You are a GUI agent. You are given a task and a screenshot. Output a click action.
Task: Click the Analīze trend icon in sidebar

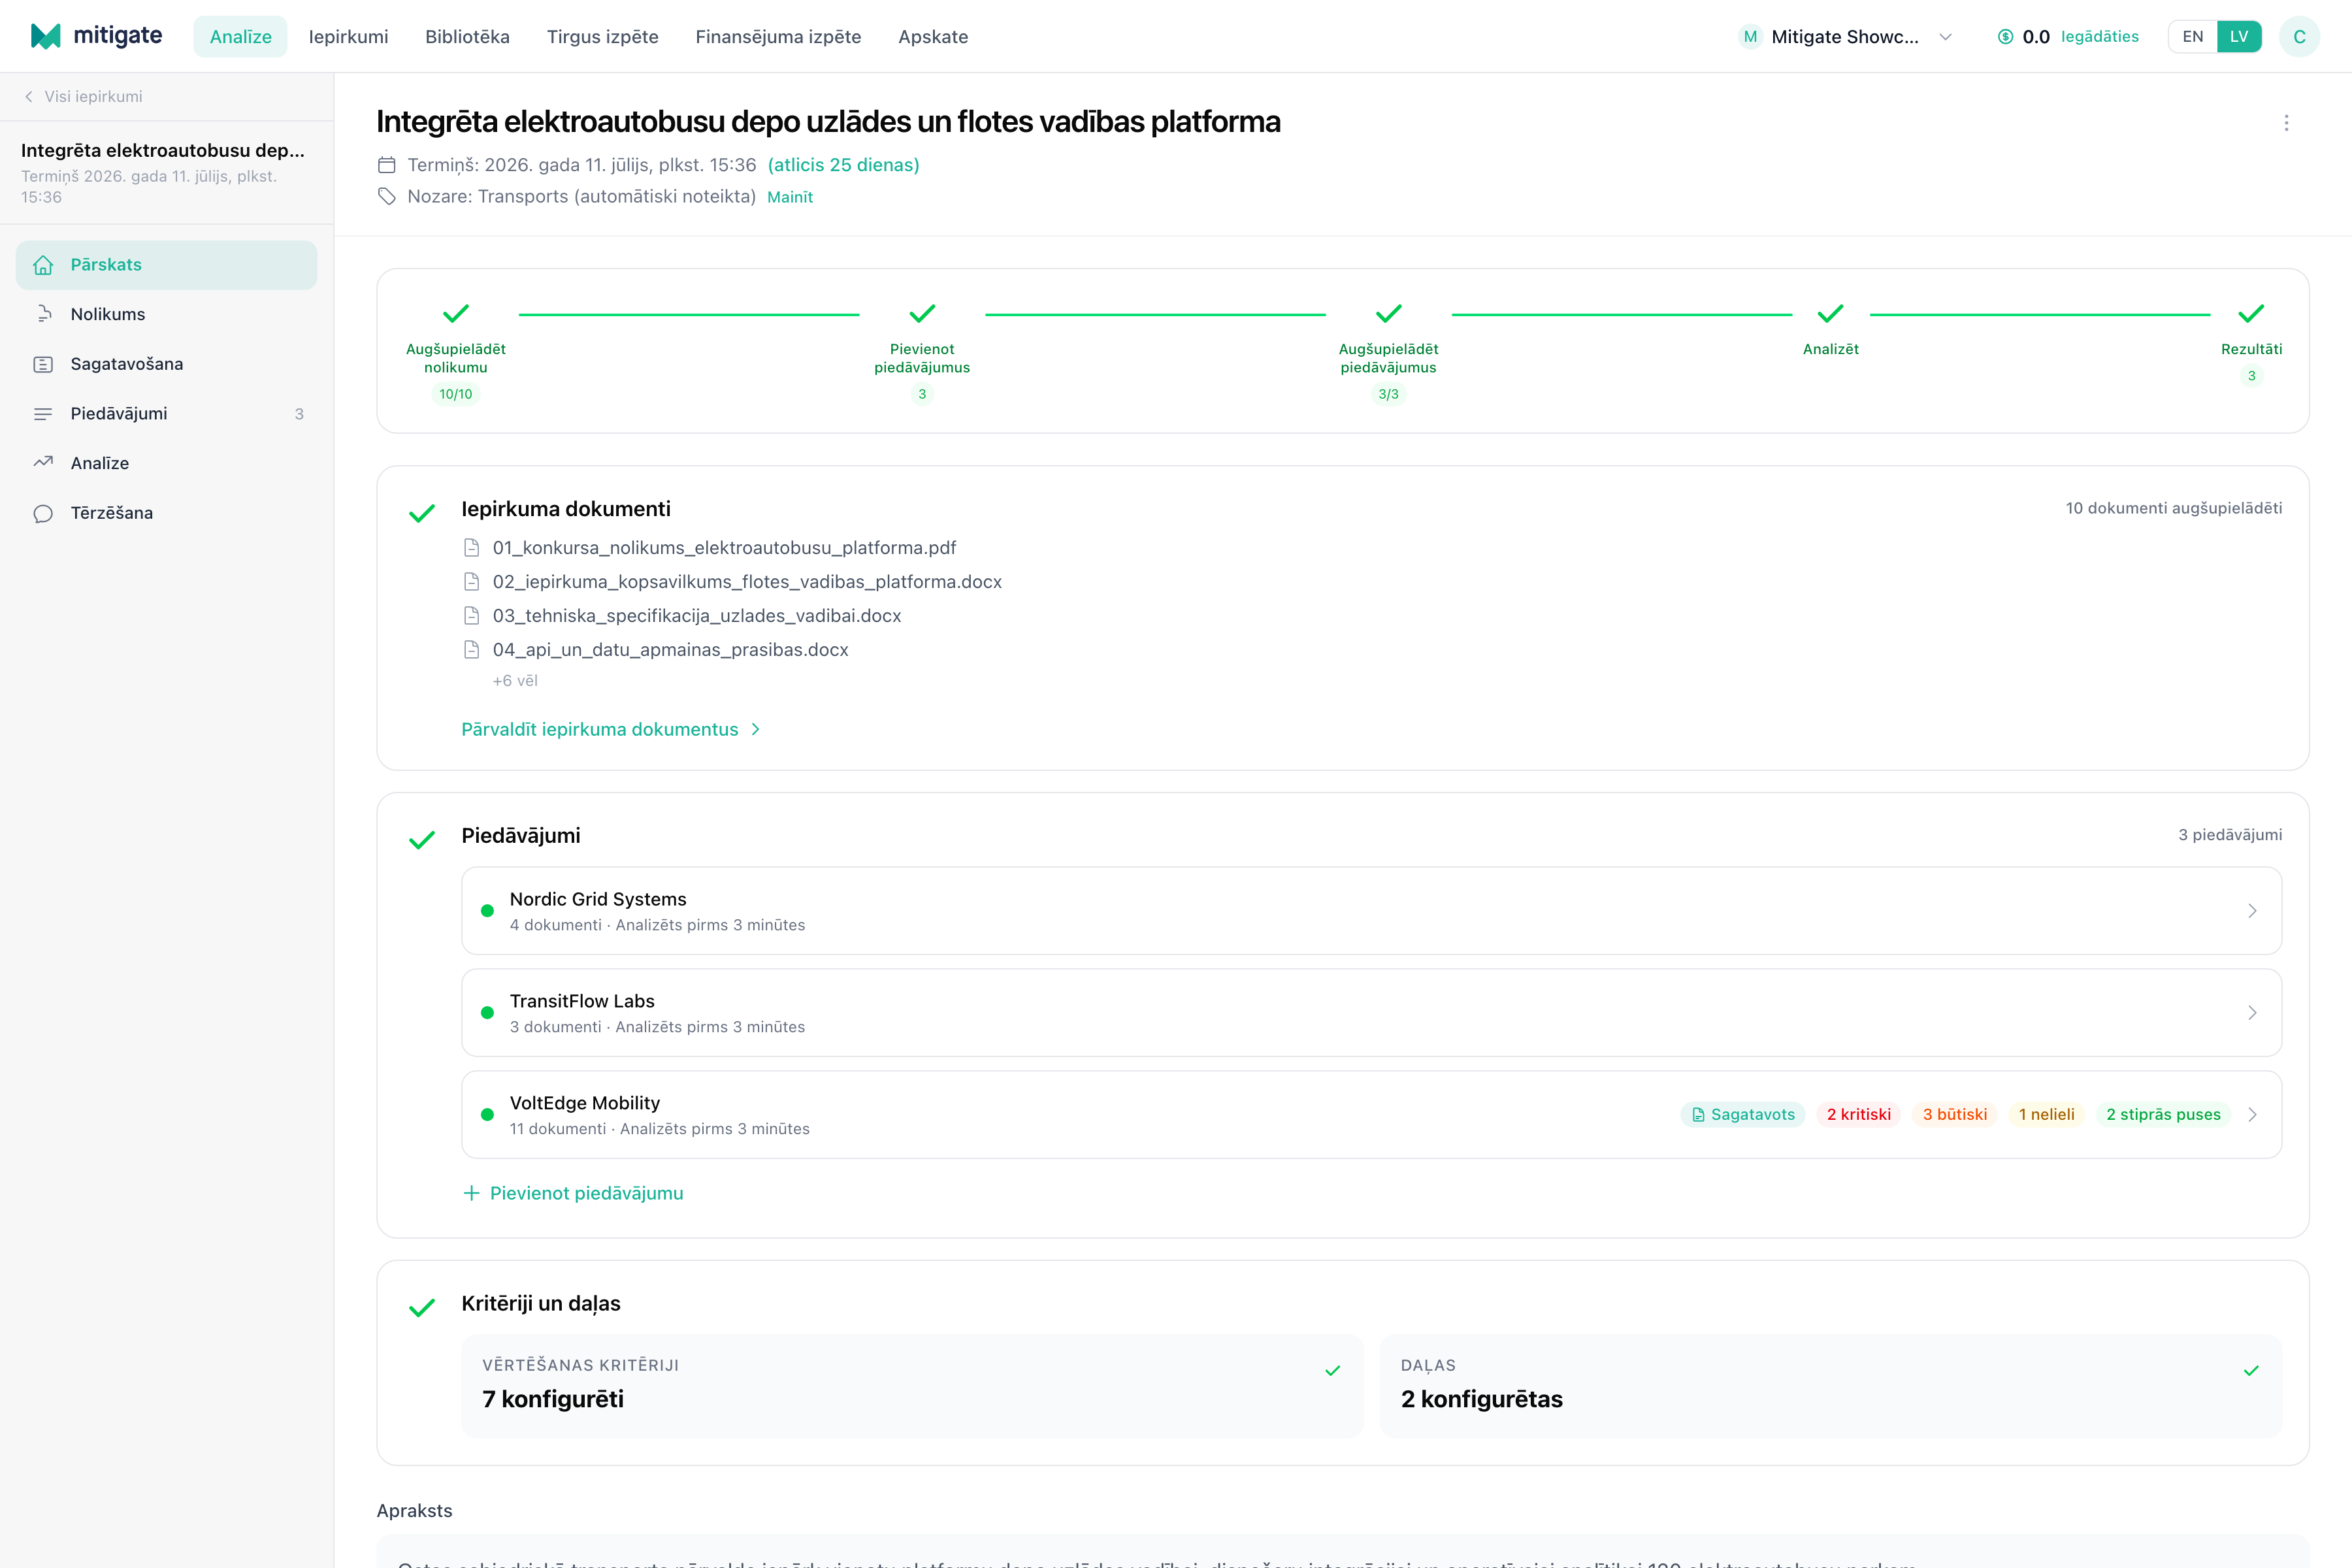tap(43, 463)
